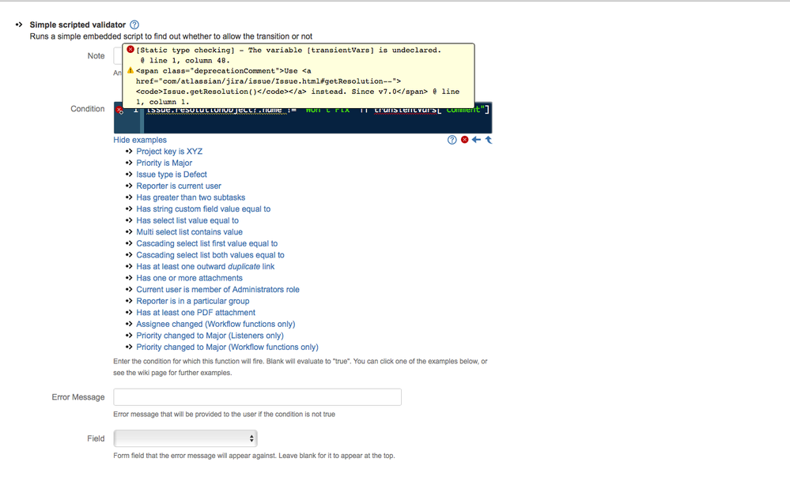Open the script editor help icon
This screenshot has height=477, width=790.
click(x=452, y=140)
